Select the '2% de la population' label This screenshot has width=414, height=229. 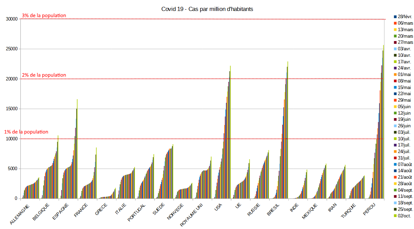[x=44, y=75]
